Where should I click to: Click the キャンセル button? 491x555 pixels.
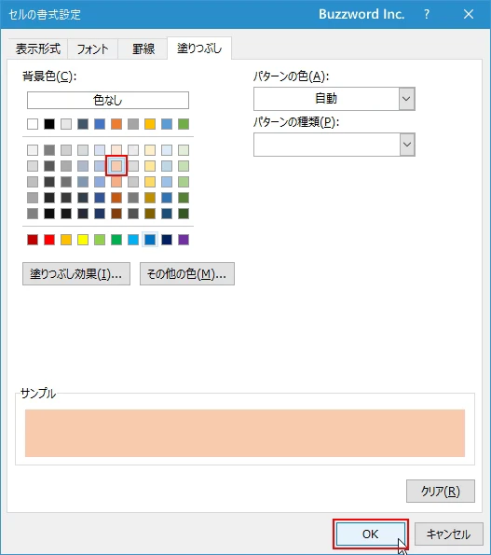pyautogui.click(x=448, y=534)
